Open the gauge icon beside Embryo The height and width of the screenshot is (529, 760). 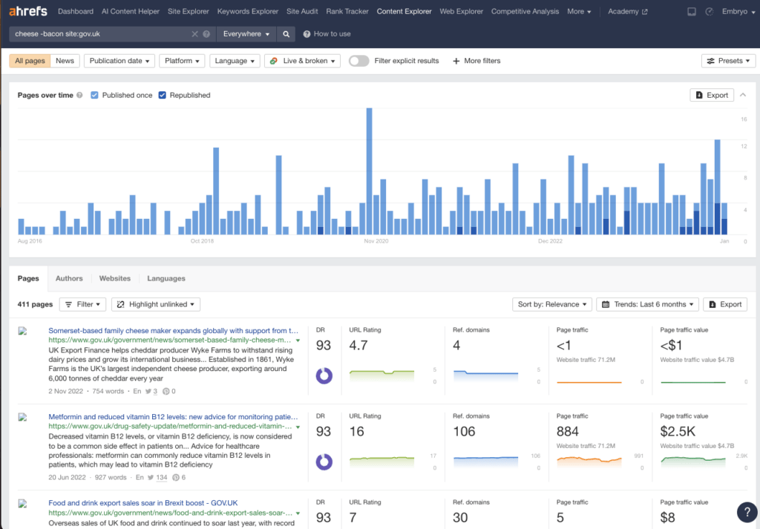pyautogui.click(x=709, y=12)
